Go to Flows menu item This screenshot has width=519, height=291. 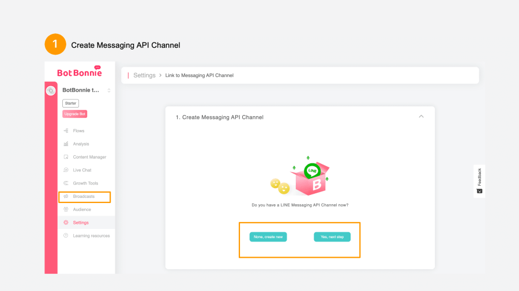[78, 131]
